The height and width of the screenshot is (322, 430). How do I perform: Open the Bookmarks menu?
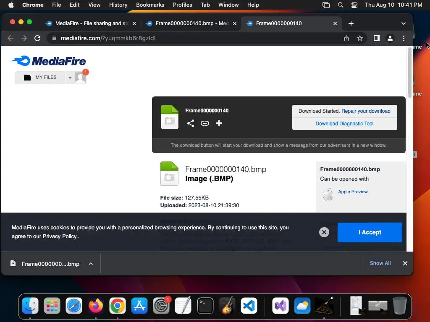click(150, 5)
